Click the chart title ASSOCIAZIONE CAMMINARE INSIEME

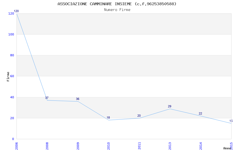(117, 4)
